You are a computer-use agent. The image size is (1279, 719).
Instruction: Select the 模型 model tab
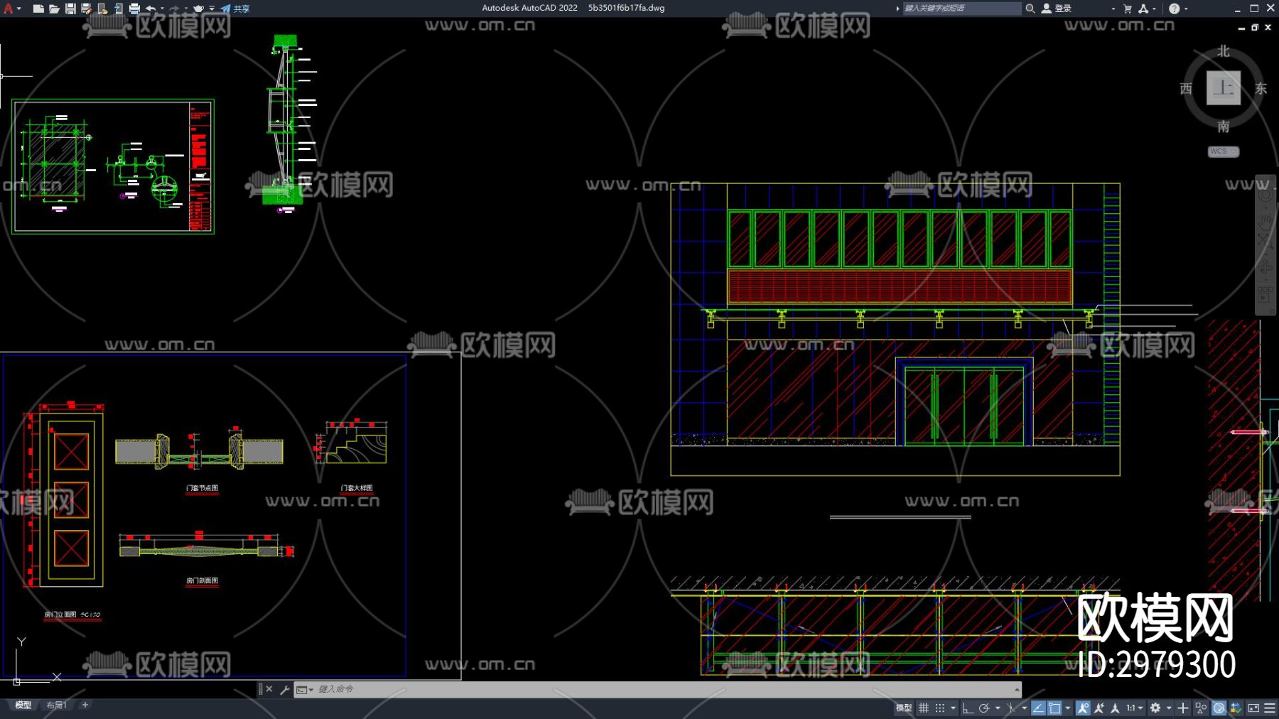coord(23,705)
